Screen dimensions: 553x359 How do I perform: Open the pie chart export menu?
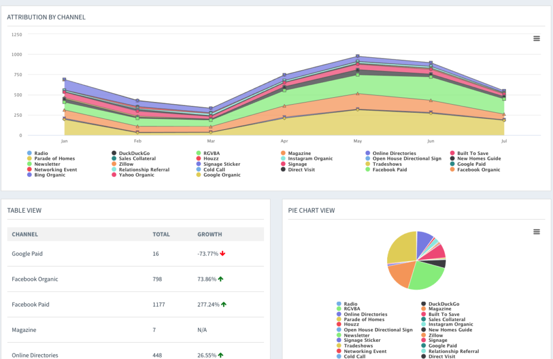(536, 231)
